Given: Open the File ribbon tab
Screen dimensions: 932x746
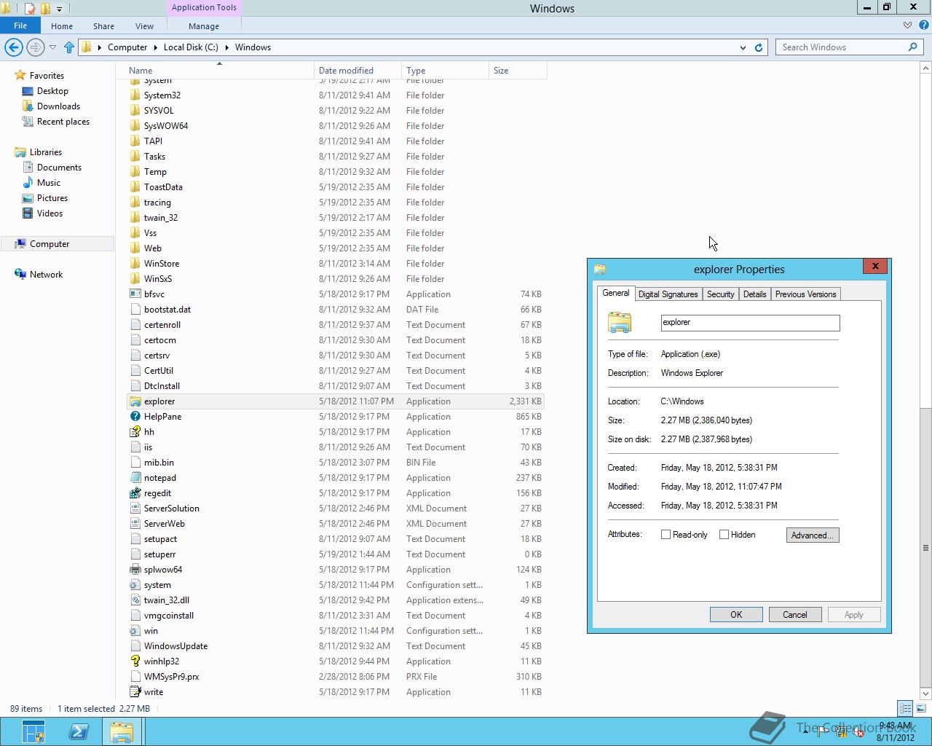Looking at the screenshot, I should pos(20,25).
